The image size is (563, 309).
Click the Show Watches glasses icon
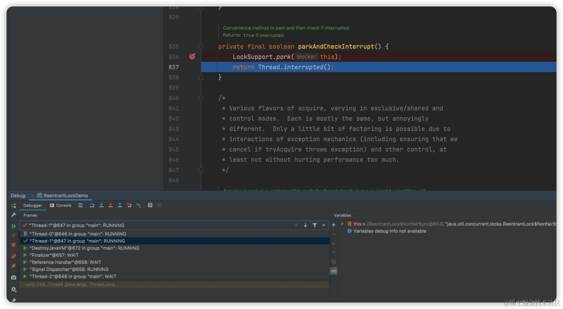(x=334, y=271)
